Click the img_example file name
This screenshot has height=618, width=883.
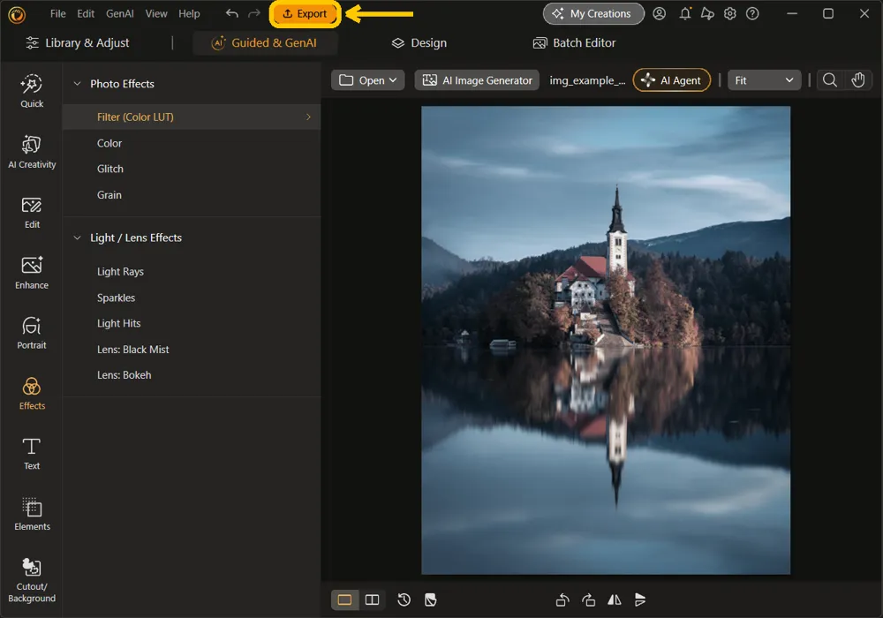pyautogui.click(x=587, y=80)
